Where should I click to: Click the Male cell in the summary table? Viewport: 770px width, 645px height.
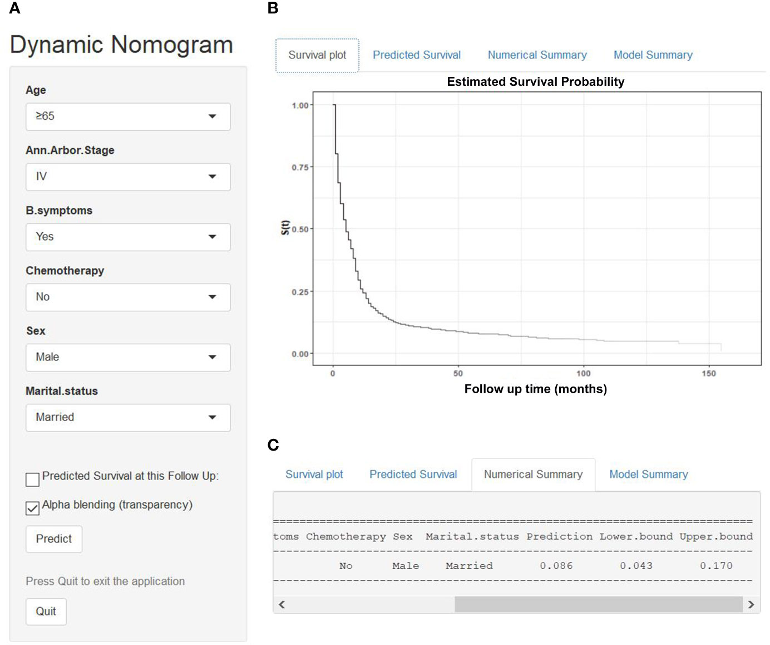tap(406, 566)
